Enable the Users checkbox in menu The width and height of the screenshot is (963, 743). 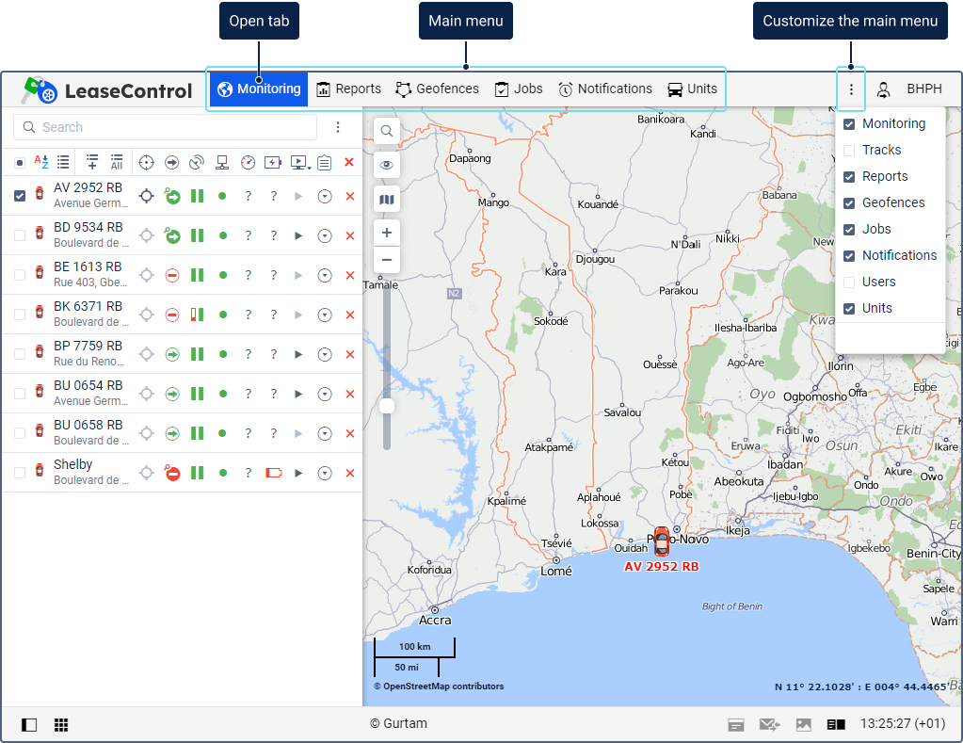point(849,283)
